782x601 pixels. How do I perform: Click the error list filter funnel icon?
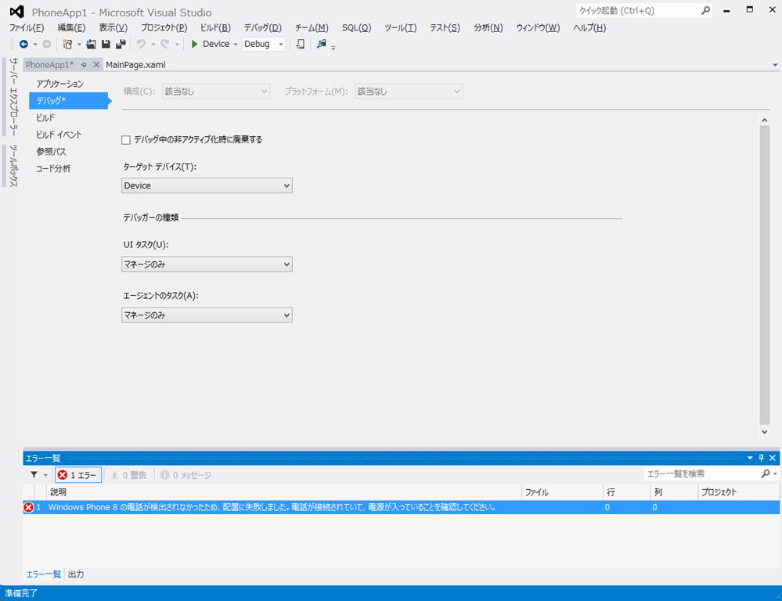pos(34,475)
